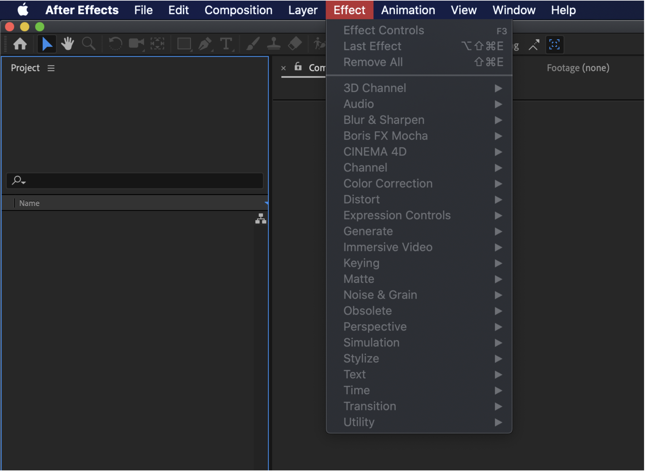
Task: Select the Brush tool
Action: tap(253, 44)
